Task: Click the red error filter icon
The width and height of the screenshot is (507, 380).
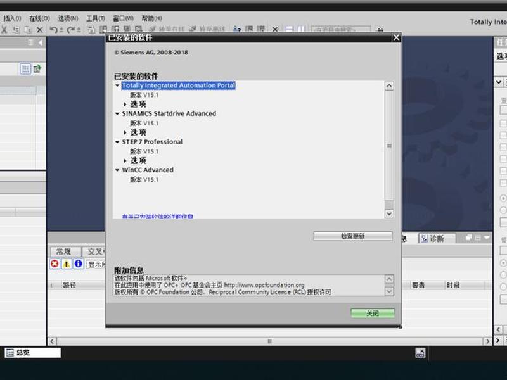Action: [x=55, y=264]
